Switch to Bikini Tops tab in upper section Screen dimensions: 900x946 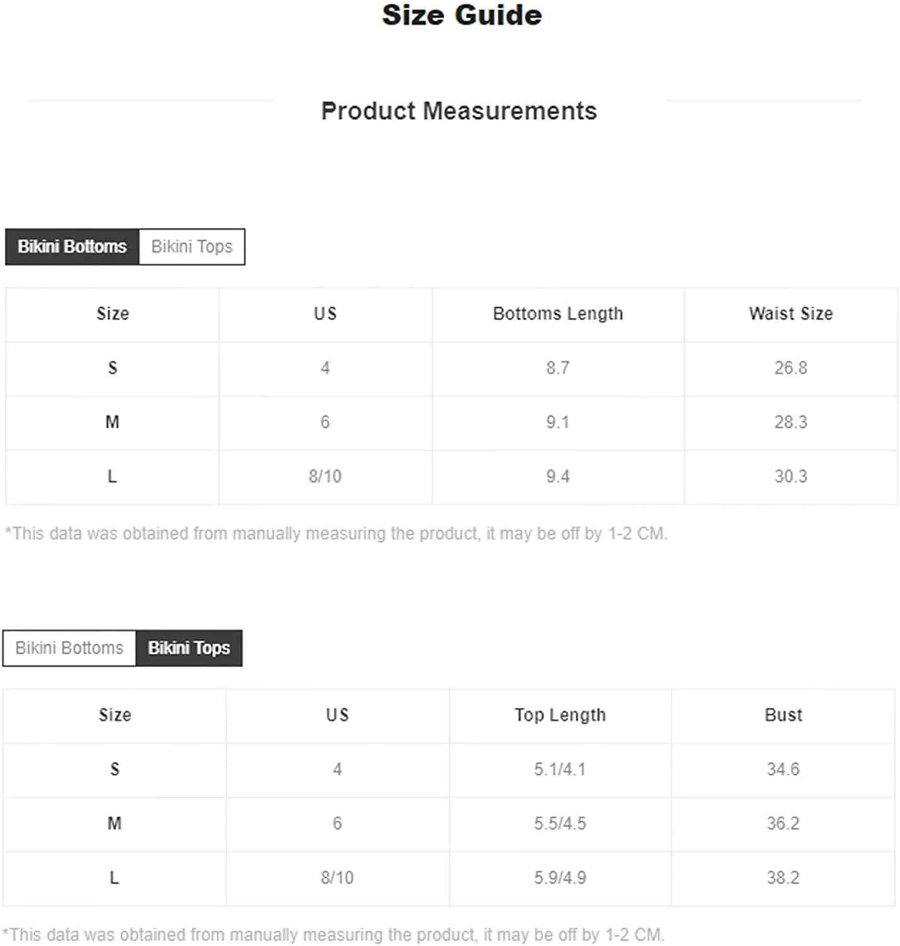[x=192, y=247]
